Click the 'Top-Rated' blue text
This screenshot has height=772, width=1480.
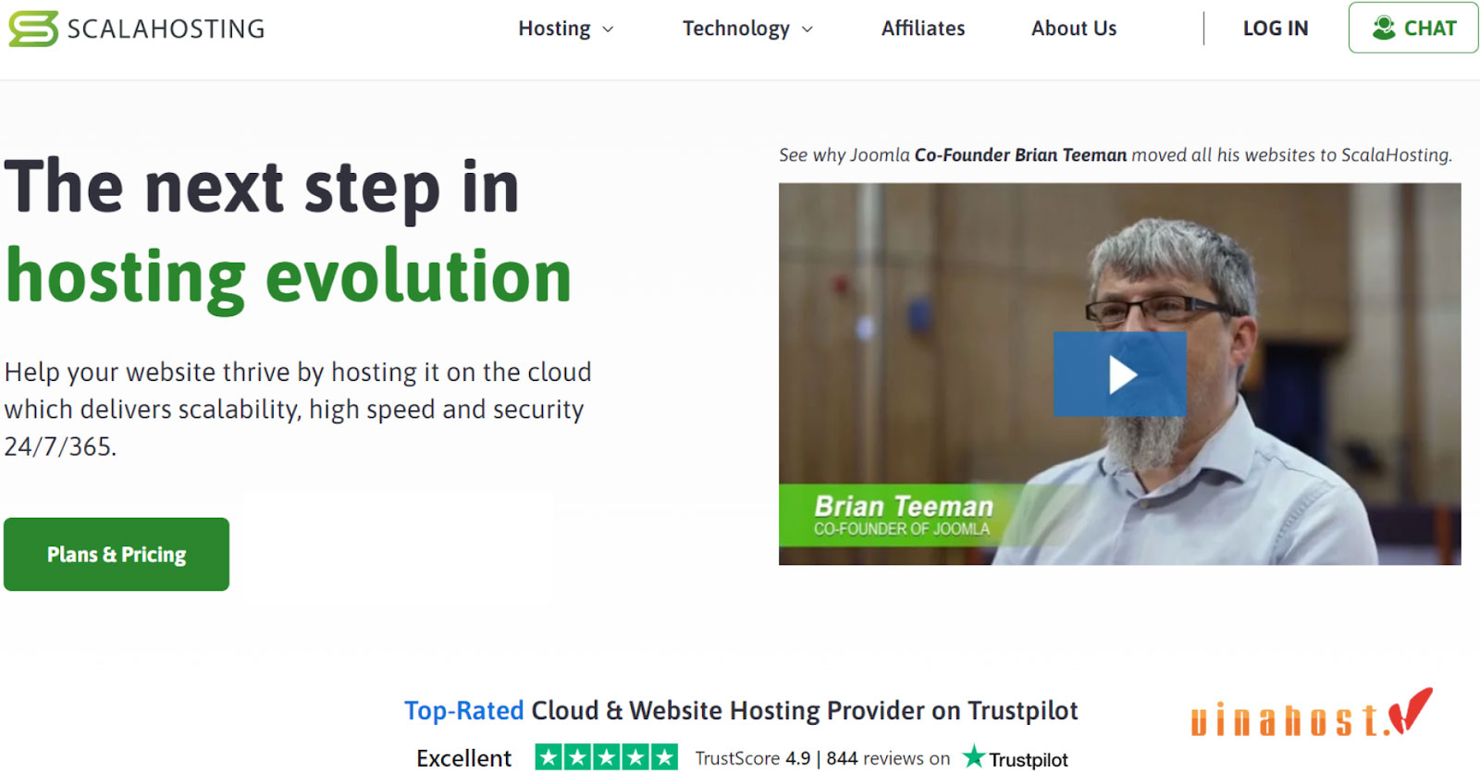(x=464, y=710)
